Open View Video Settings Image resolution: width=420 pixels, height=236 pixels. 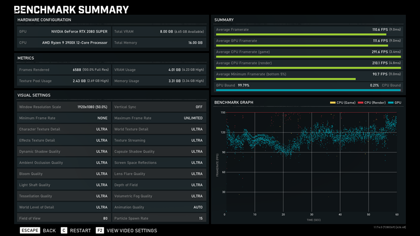(x=132, y=230)
